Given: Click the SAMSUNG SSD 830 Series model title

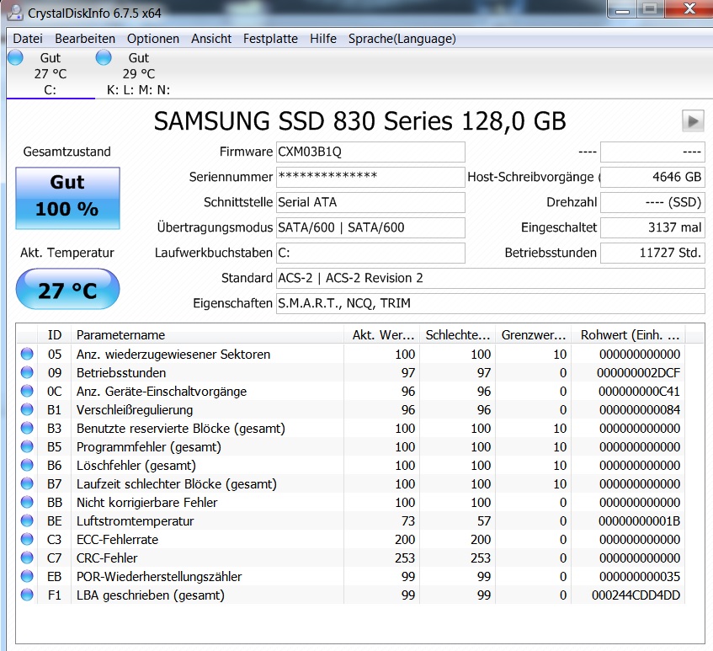Looking at the screenshot, I should (x=359, y=121).
